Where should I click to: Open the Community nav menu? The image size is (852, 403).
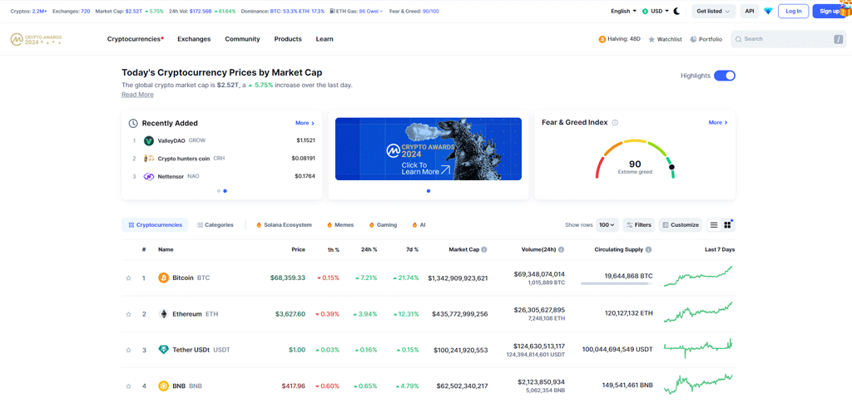click(242, 39)
